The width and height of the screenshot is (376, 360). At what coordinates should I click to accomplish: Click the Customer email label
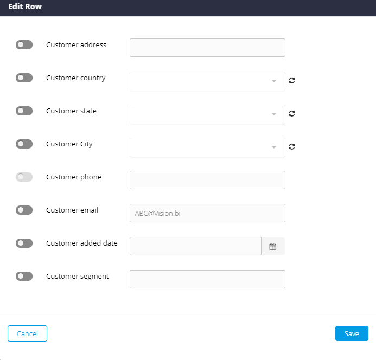[x=72, y=210]
